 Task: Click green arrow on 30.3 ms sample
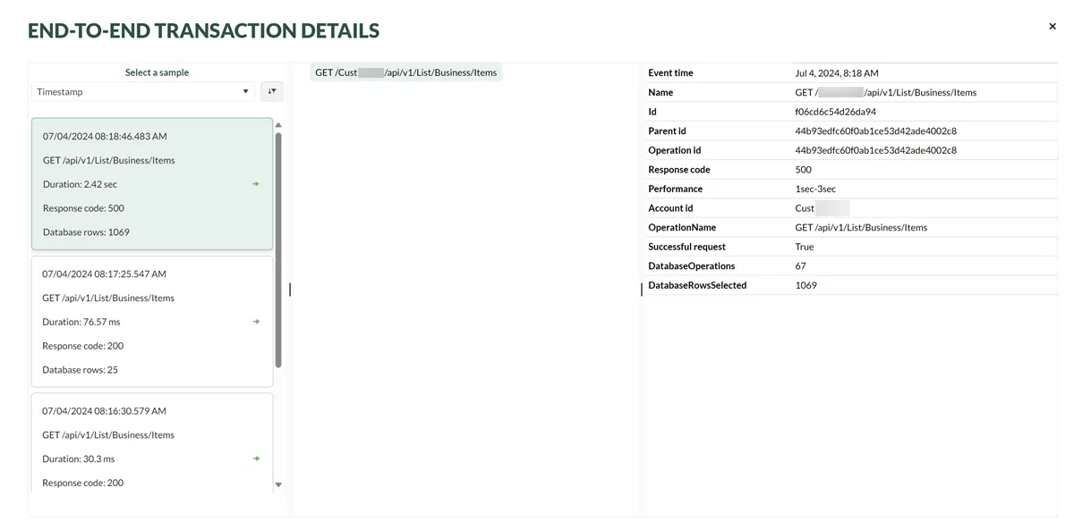point(256,458)
